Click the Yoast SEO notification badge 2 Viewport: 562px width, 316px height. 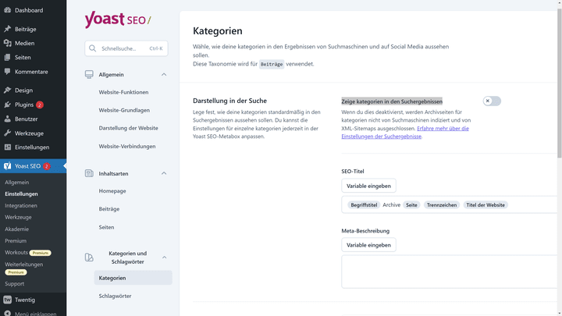click(46, 166)
